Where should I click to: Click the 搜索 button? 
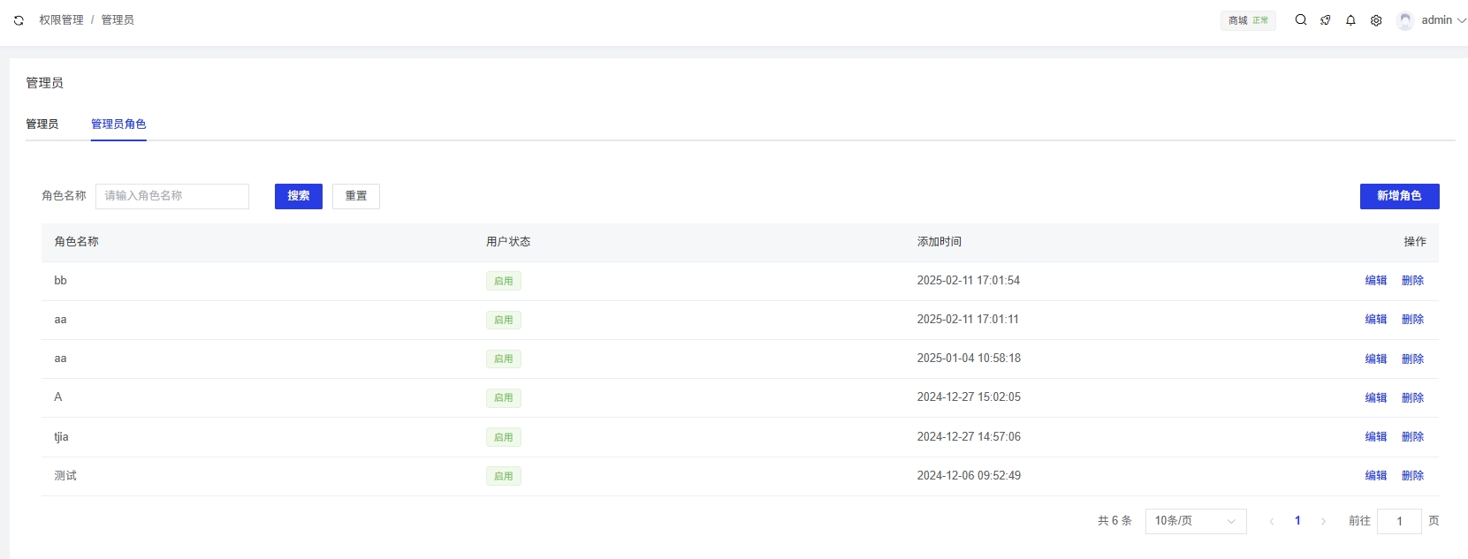(298, 196)
